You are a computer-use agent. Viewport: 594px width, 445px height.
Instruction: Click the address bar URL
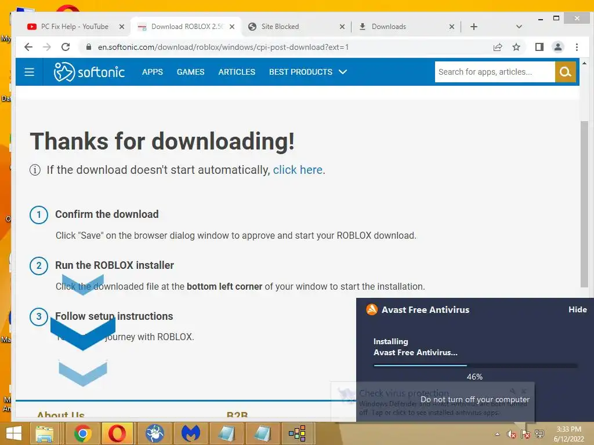click(x=223, y=47)
